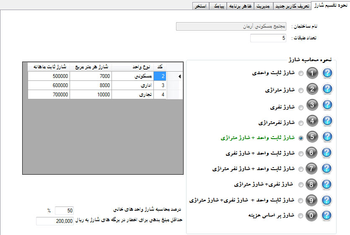Click the round number 5 badge
350x235 pixels.
(x=312, y=137)
